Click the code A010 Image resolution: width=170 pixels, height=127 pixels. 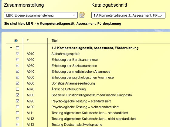click(30, 54)
